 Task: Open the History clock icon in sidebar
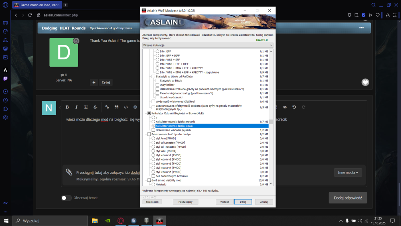(5, 100)
